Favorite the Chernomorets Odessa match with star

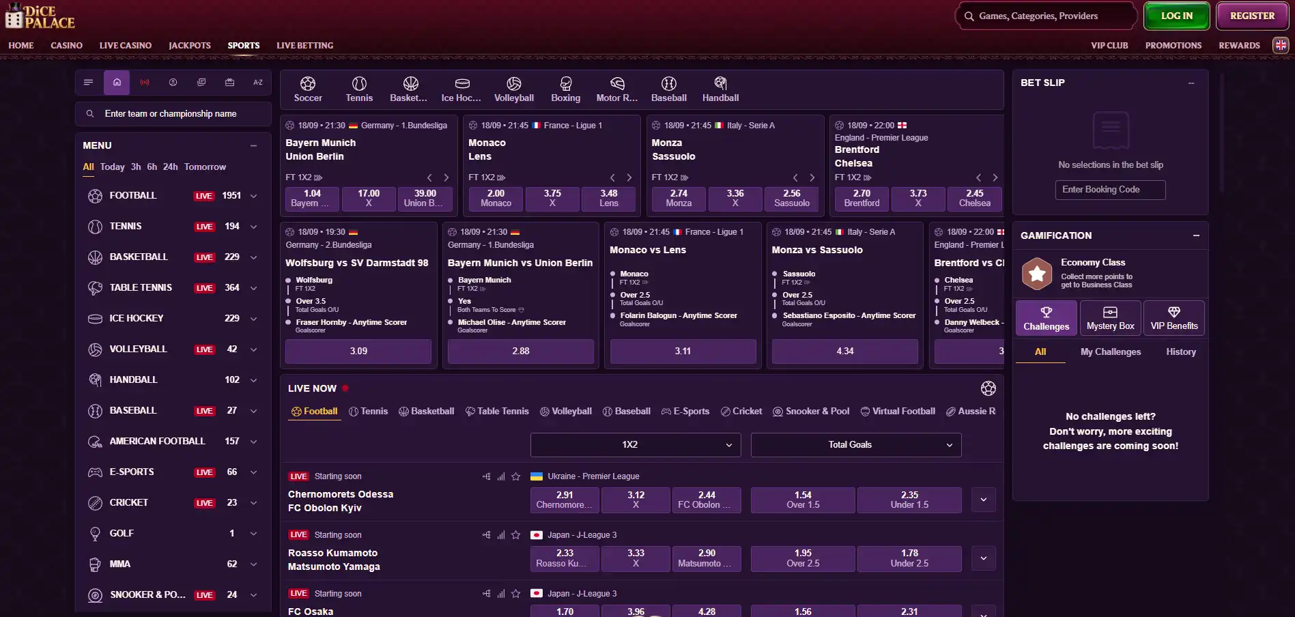tap(516, 476)
